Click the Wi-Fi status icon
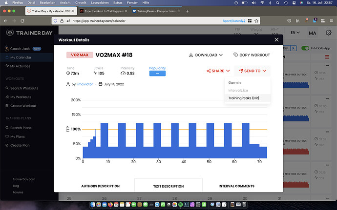The height and width of the screenshot is (210, 337). click(262, 3)
